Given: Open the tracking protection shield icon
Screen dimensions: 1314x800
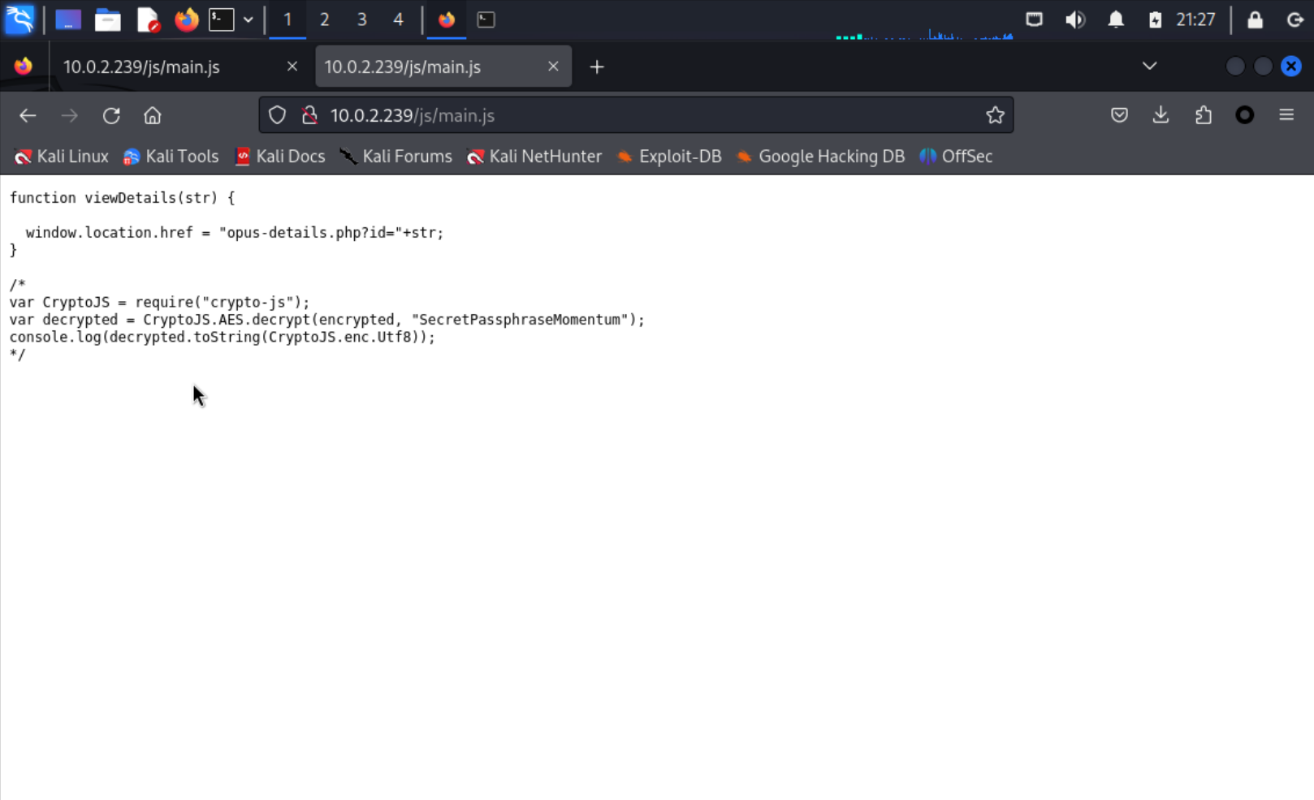Looking at the screenshot, I should coord(277,115).
